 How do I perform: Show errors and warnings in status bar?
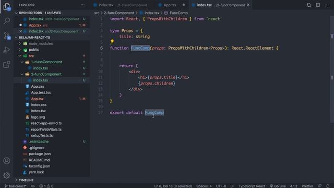click(46, 186)
